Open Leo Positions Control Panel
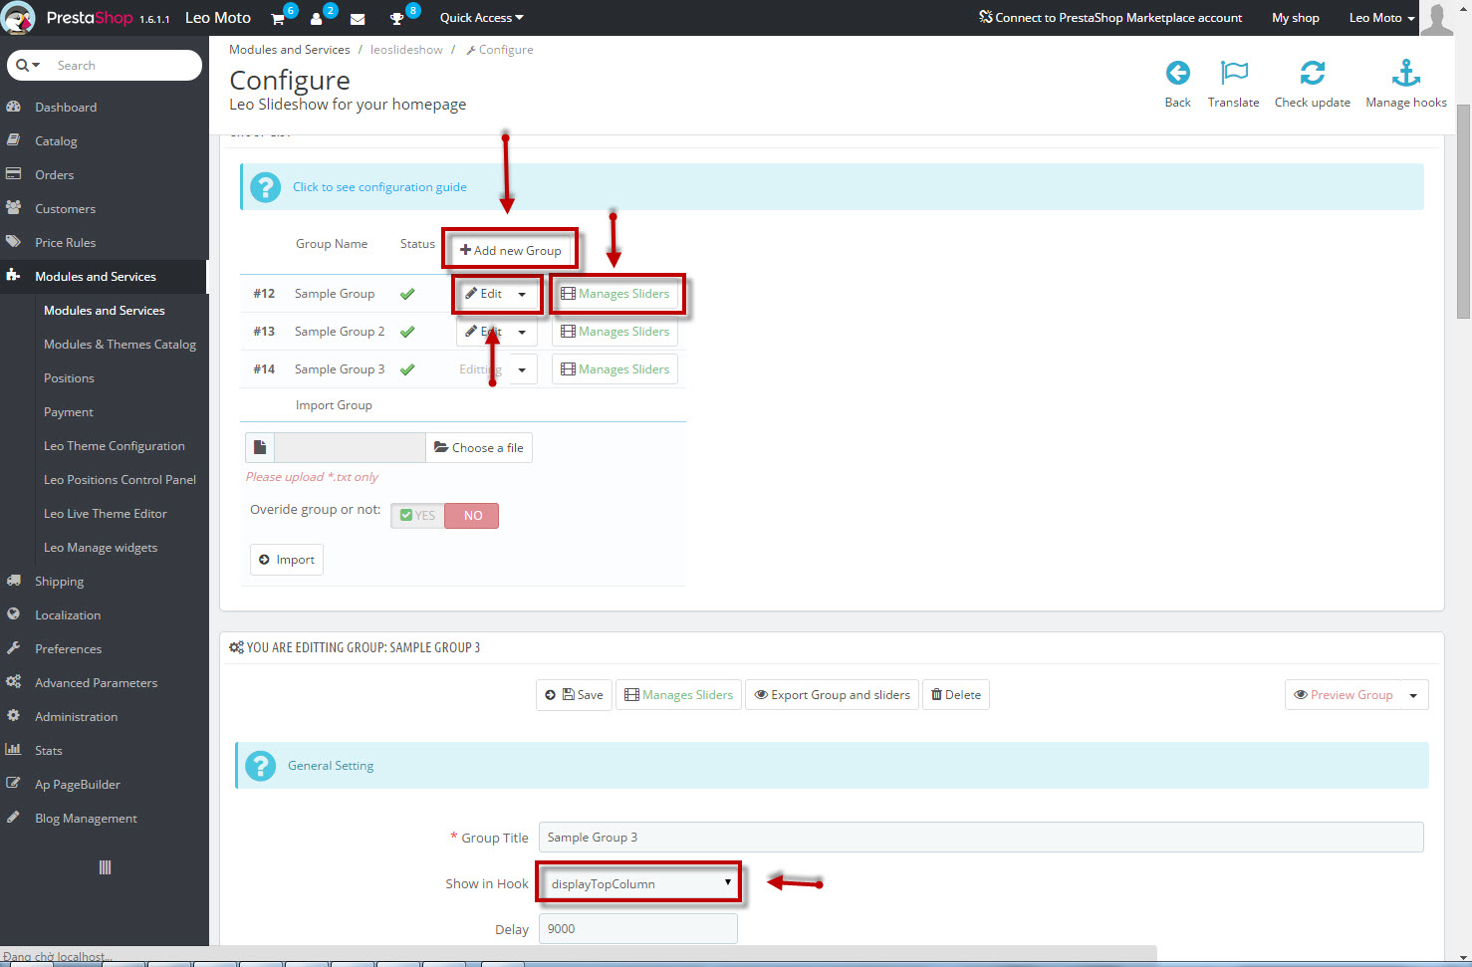The image size is (1472, 967). pyautogui.click(x=120, y=480)
